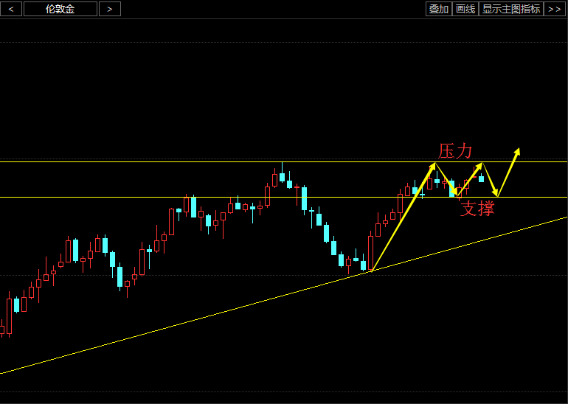Go to previous instrument with the < button

[11, 9]
